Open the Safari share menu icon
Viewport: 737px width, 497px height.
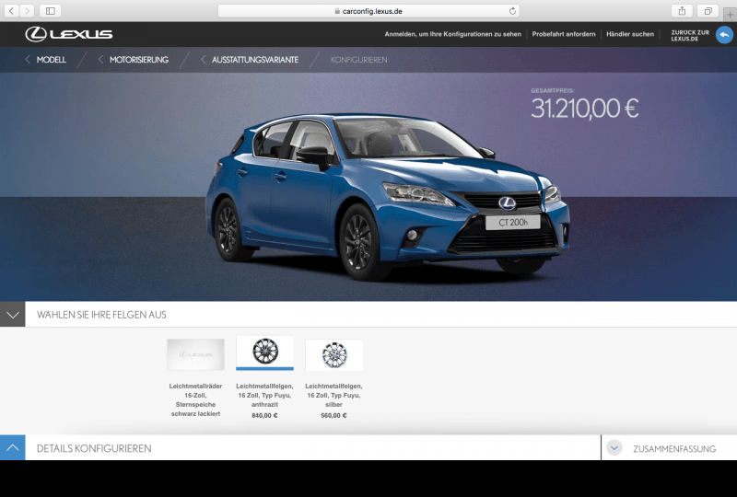682,11
